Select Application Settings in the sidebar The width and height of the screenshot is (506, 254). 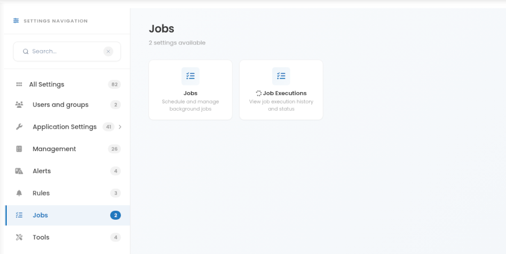coord(67,127)
